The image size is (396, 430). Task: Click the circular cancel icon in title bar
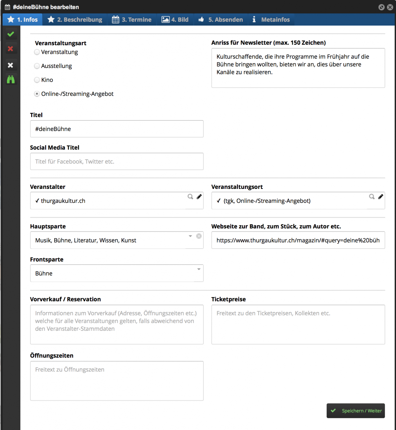(x=381, y=7)
